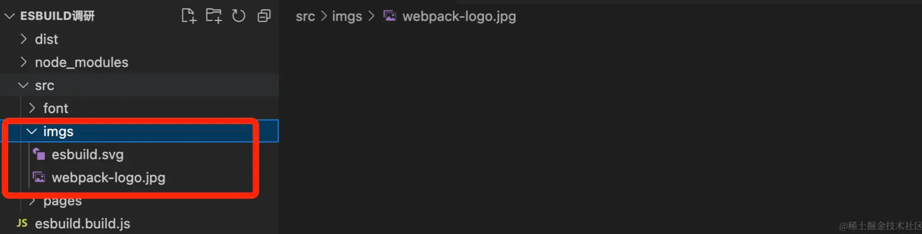The width and height of the screenshot is (922, 234).
Task: Click the New File icon
Action: 189,16
